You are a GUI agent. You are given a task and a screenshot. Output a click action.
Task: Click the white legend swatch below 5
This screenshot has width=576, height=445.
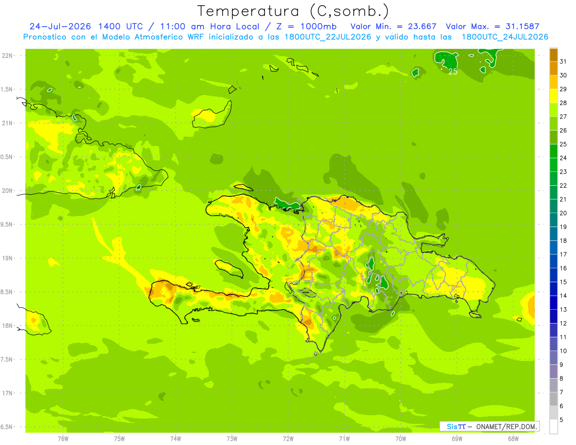tap(553, 427)
